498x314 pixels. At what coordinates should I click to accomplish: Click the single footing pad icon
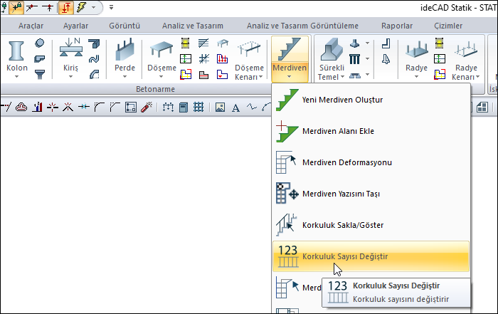point(354,43)
